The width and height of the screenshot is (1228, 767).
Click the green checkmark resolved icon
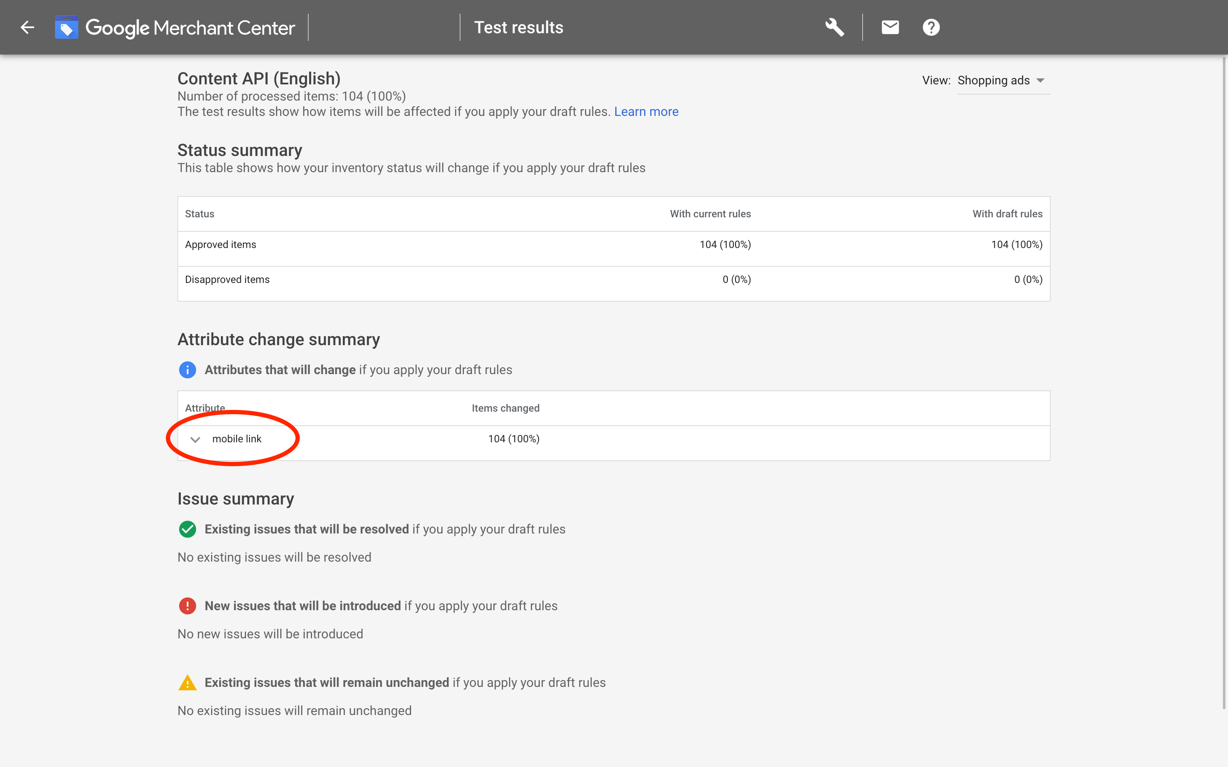point(187,529)
